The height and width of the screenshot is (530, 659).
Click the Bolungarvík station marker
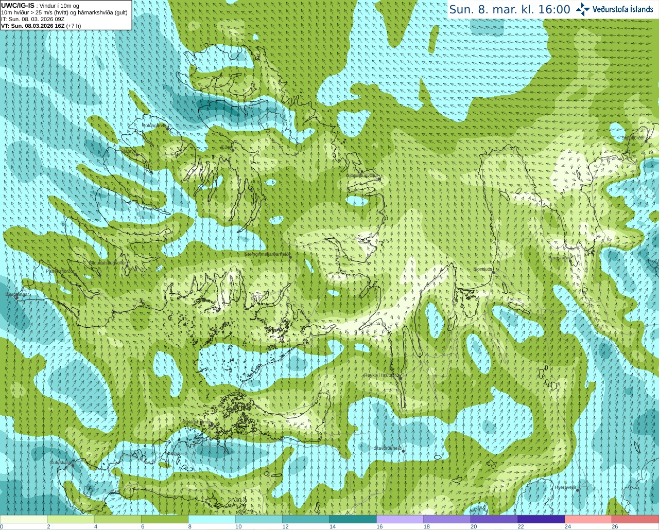168,128
